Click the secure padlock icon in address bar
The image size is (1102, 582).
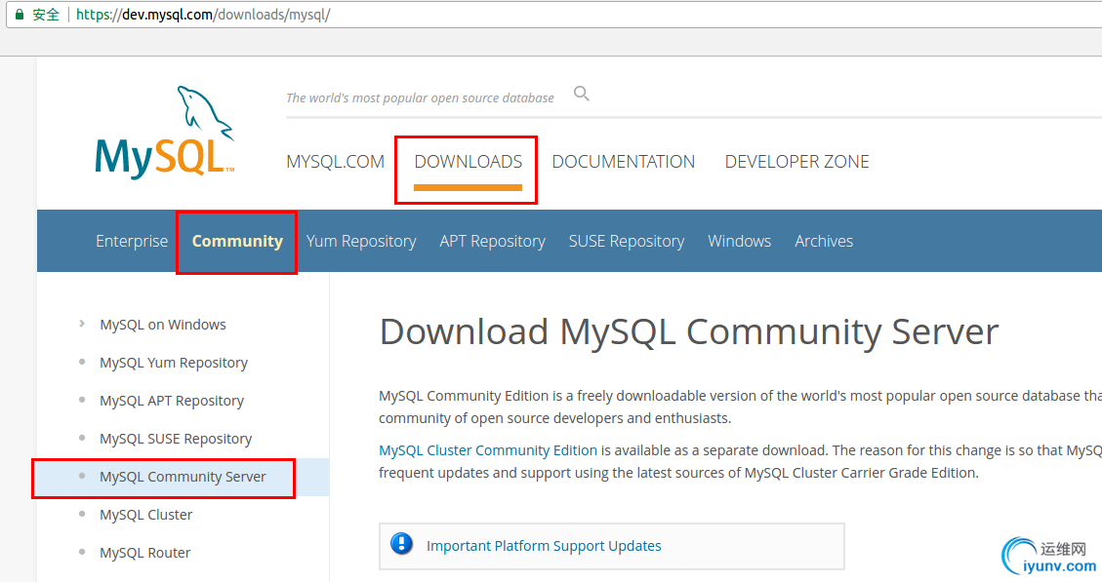tap(20, 14)
